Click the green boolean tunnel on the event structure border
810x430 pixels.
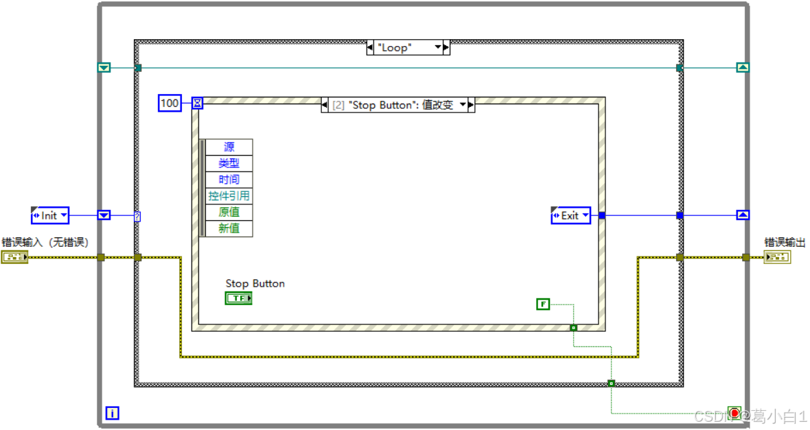573,328
